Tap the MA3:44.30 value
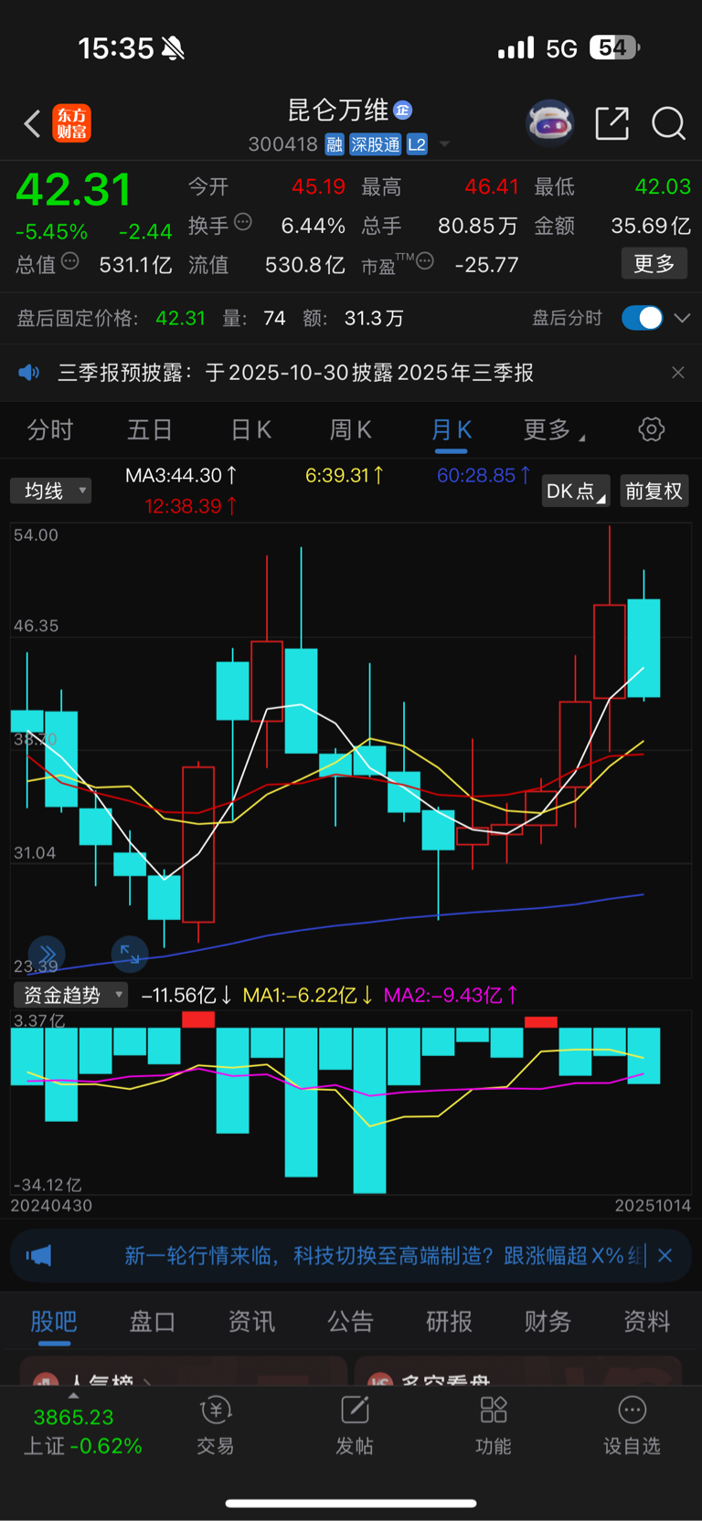702x1521 pixels. pos(181,475)
